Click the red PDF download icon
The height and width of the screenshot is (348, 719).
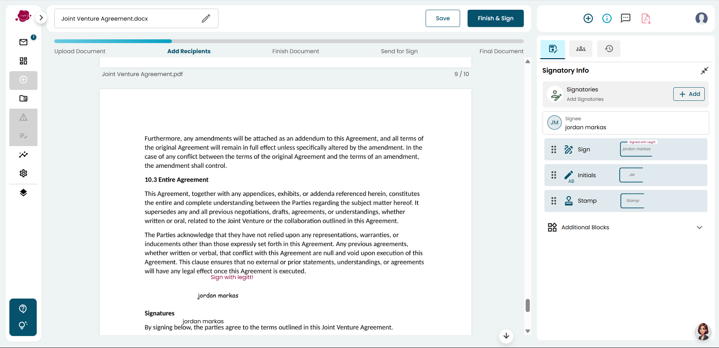646,18
